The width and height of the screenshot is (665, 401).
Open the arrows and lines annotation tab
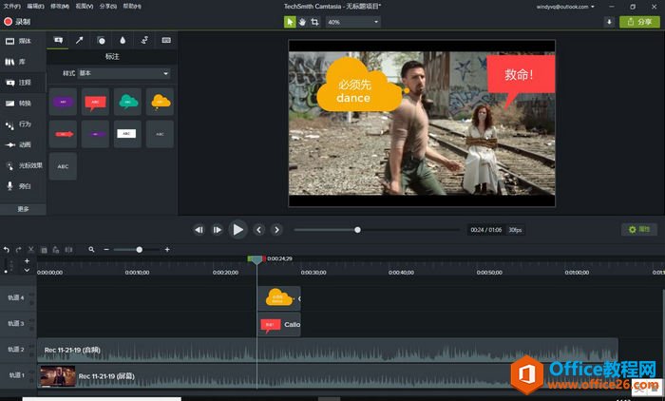(x=80, y=40)
